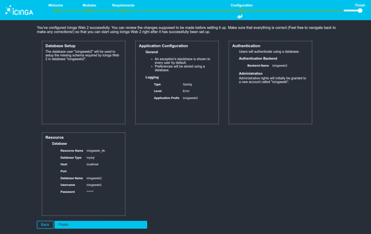
Task: Click the Requirements step progress dot
Action: 123,10
